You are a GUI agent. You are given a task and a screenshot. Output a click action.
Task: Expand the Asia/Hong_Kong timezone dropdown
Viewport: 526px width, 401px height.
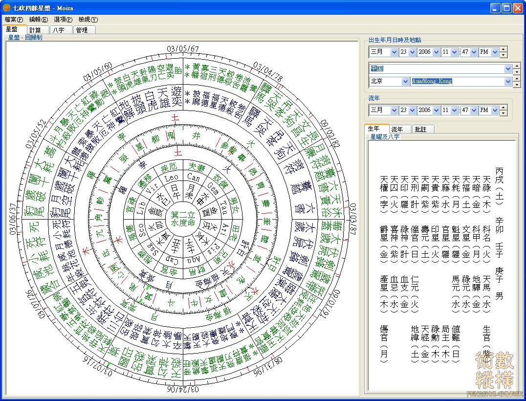click(508, 81)
